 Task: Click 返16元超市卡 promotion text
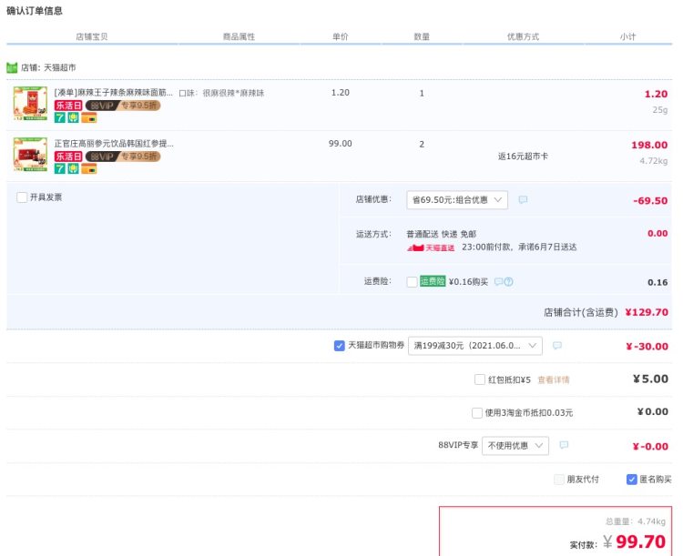523,157
